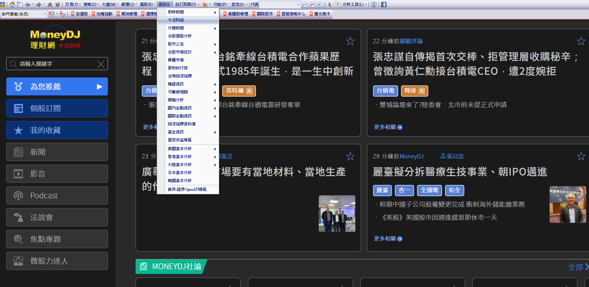Select 今日財經 in the open menu
Viewport: 589px width, 287px height.
pos(176,20)
